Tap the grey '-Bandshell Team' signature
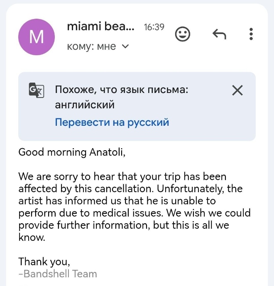The height and width of the screenshot is (286, 274). [x=58, y=274]
